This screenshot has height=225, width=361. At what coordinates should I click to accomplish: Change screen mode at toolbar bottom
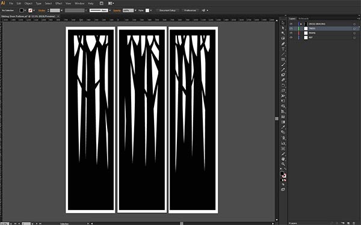(x=283, y=190)
